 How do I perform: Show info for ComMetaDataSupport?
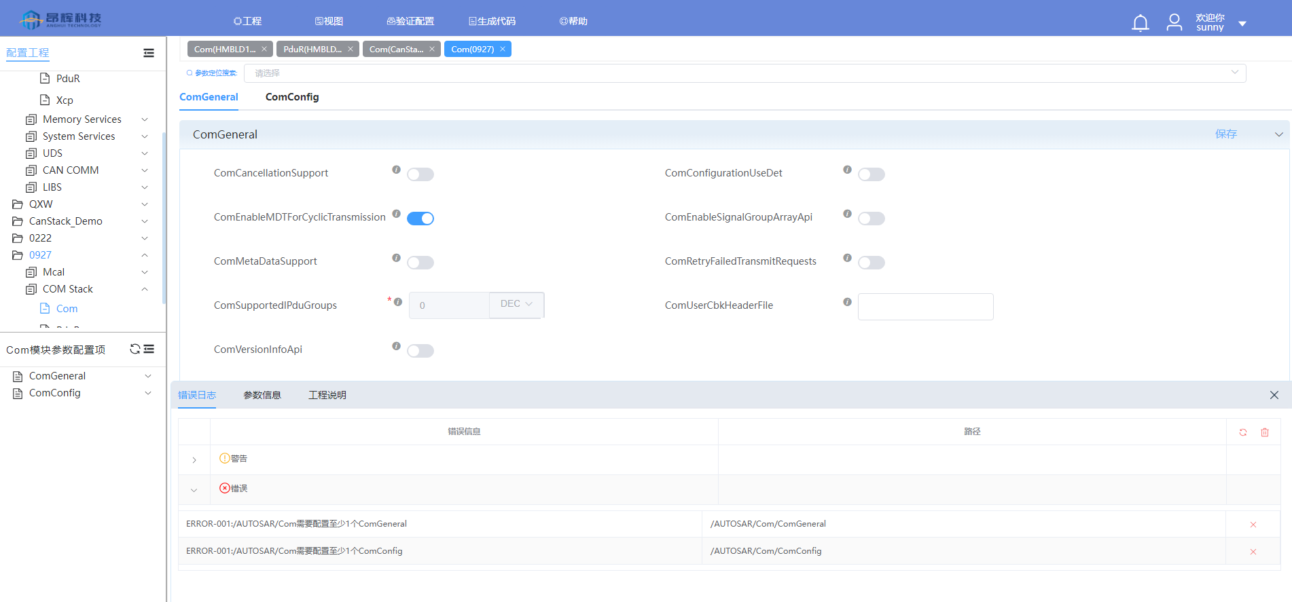396,258
